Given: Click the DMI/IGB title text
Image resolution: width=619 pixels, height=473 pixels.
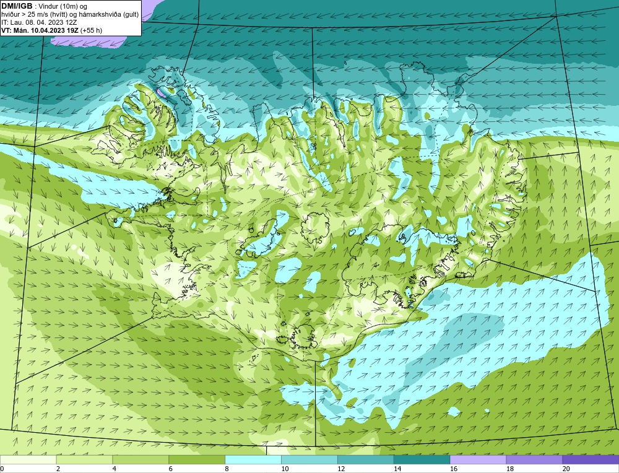Looking at the screenshot, I should [x=17, y=6].
